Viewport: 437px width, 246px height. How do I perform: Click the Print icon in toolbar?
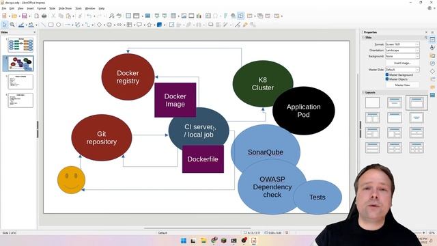point(44,16)
